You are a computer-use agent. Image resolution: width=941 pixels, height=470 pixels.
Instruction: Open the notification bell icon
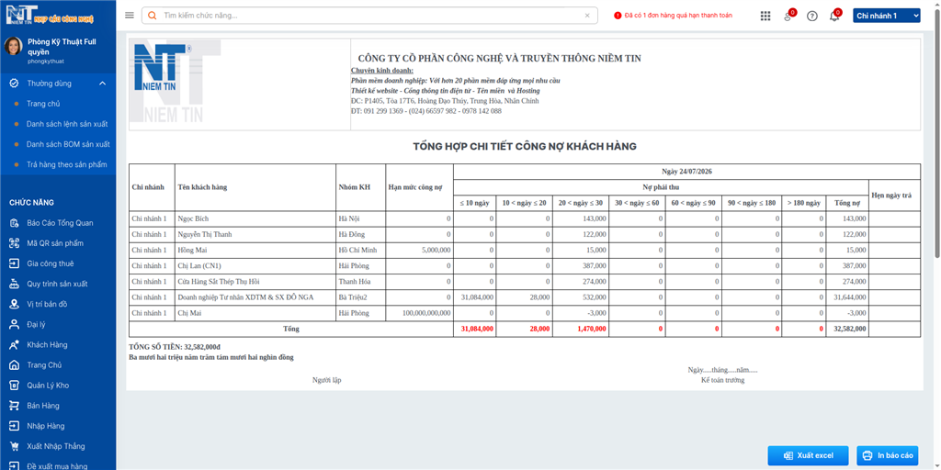[x=834, y=17]
